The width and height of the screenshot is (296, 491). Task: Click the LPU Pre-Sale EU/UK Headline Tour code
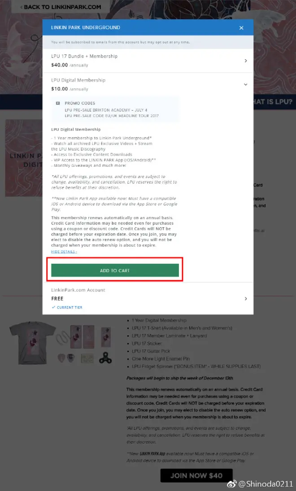pos(112,116)
